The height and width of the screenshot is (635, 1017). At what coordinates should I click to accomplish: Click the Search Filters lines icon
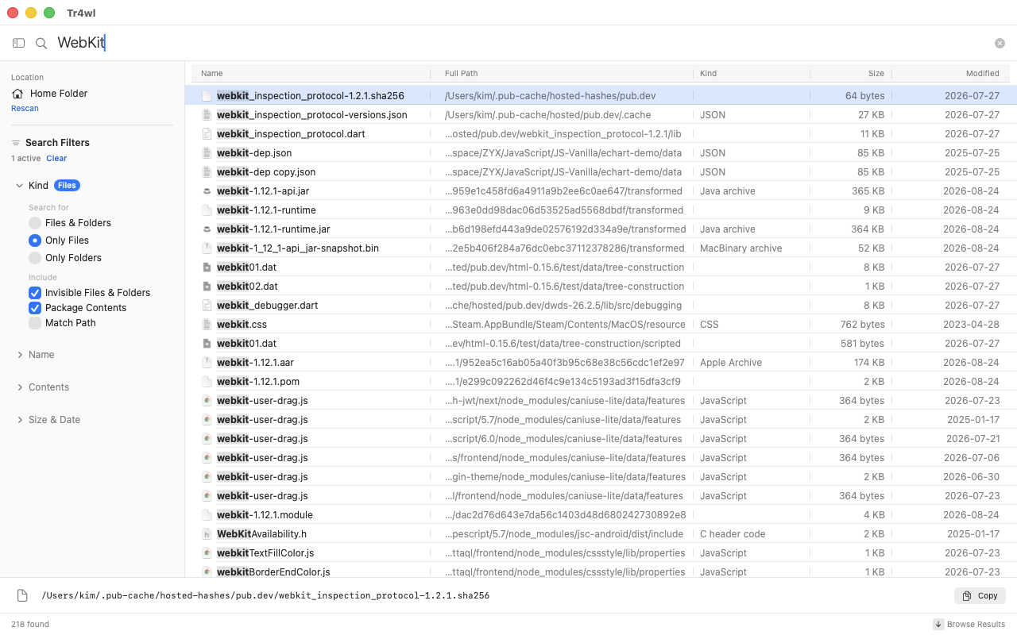pos(15,143)
